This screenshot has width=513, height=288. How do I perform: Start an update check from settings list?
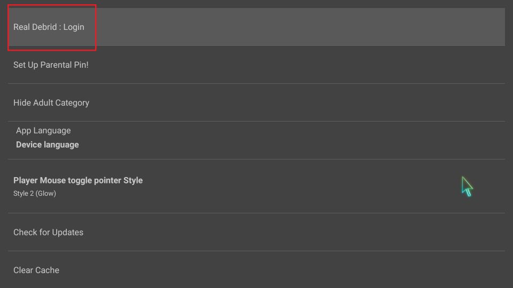(x=256, y=232)
